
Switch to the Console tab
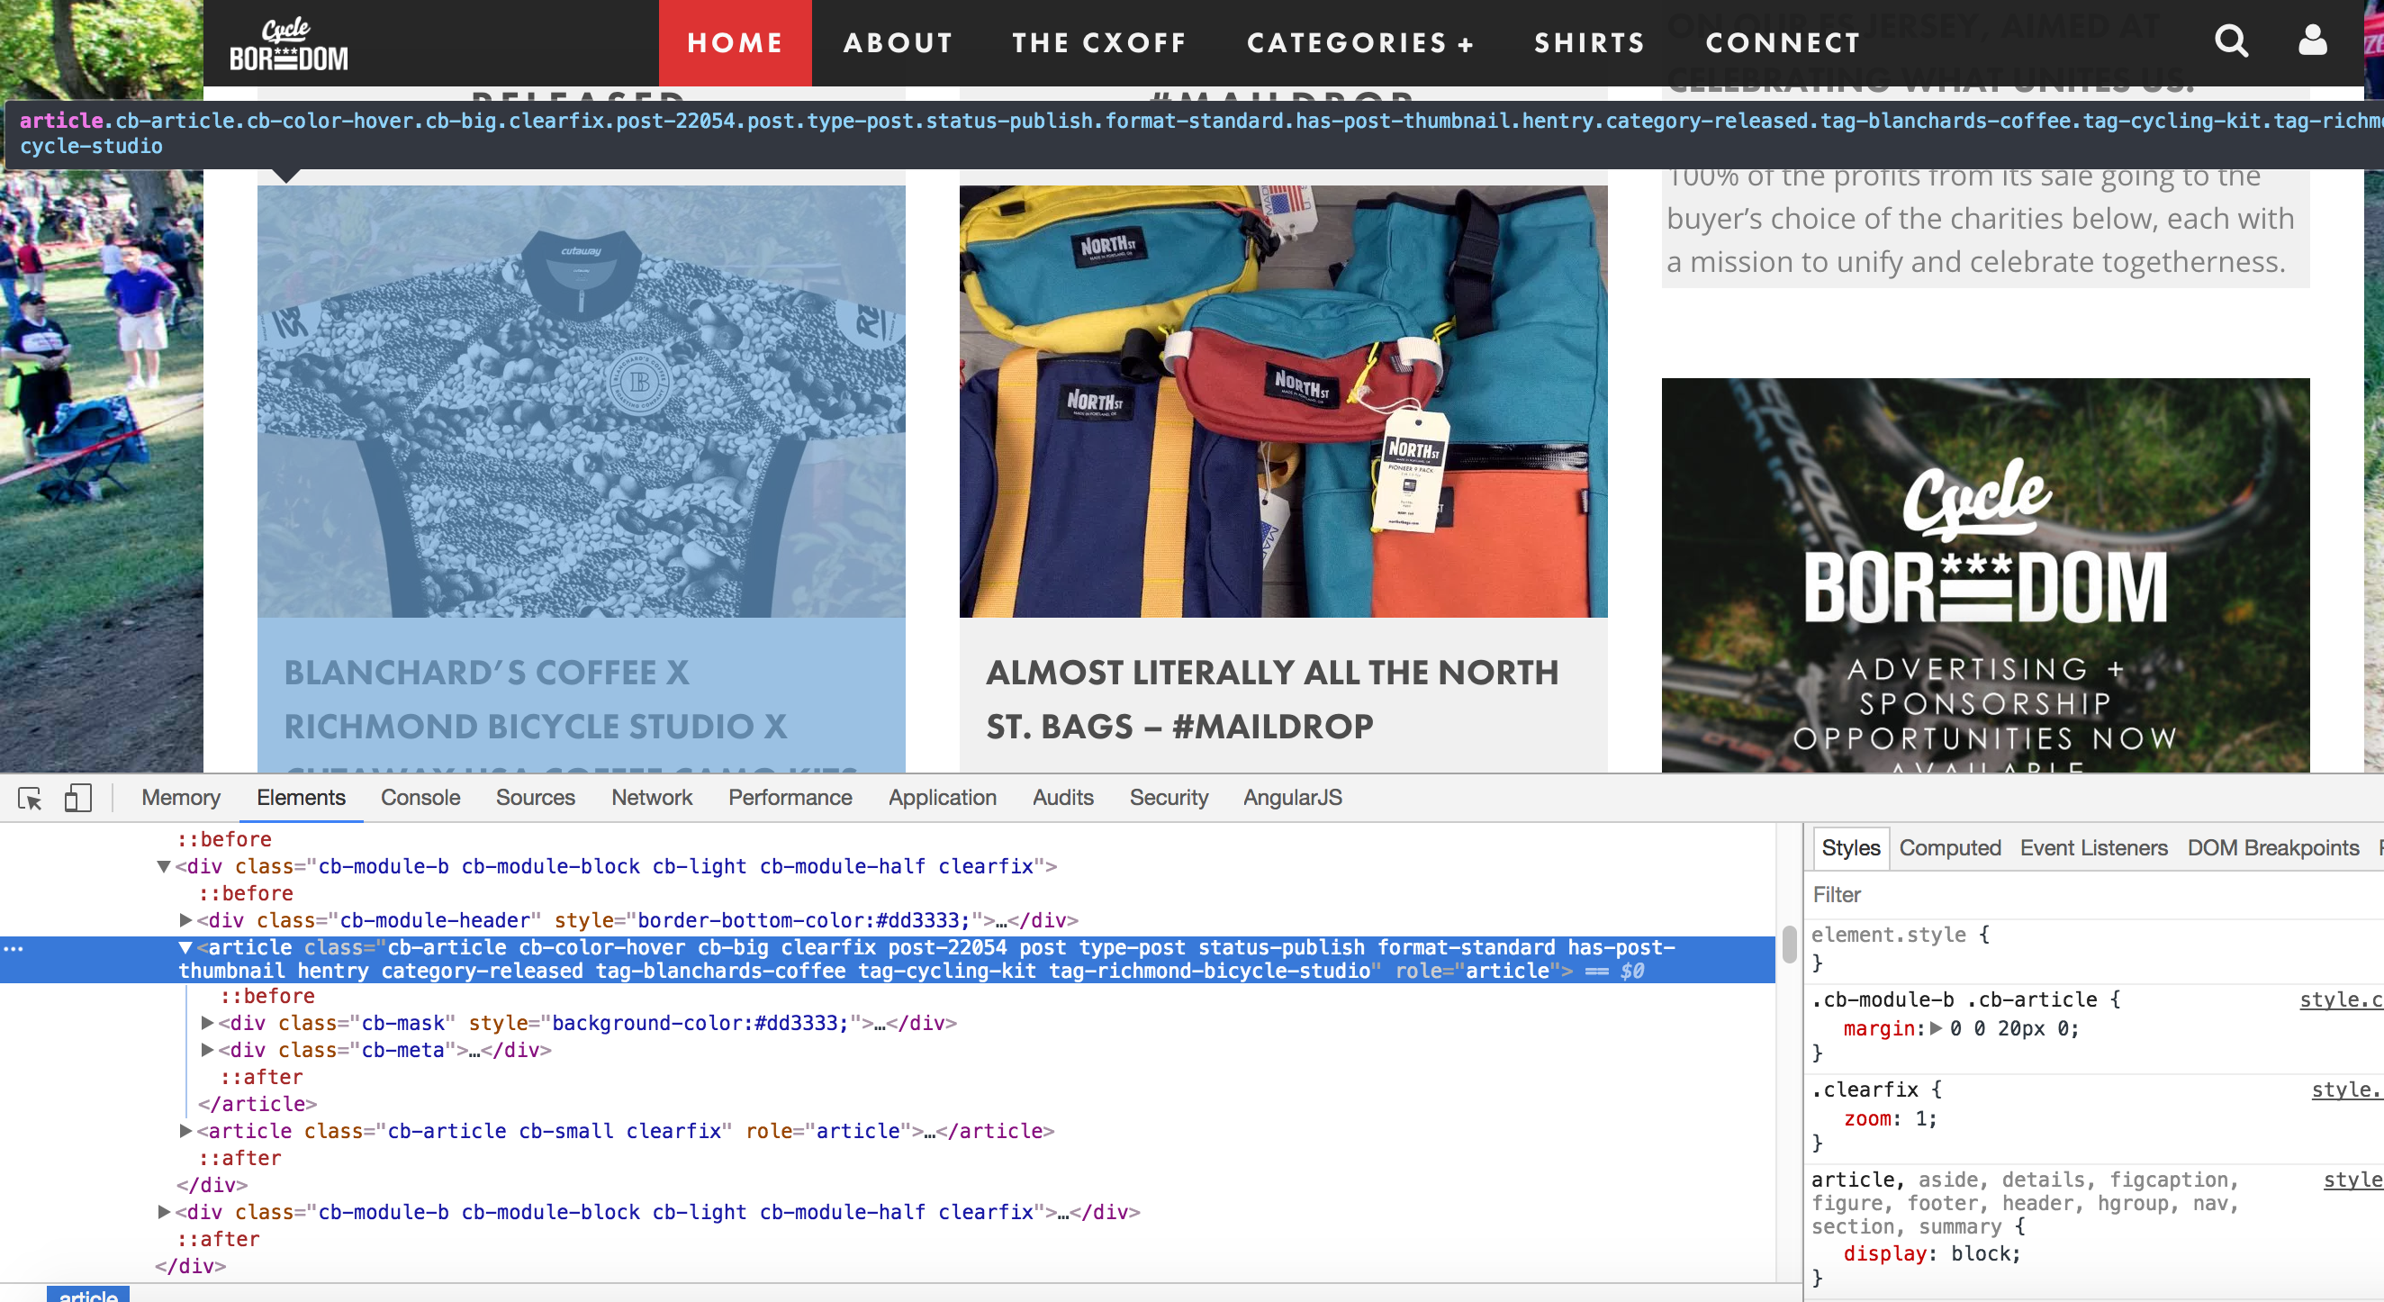click(x=420, y=798)
